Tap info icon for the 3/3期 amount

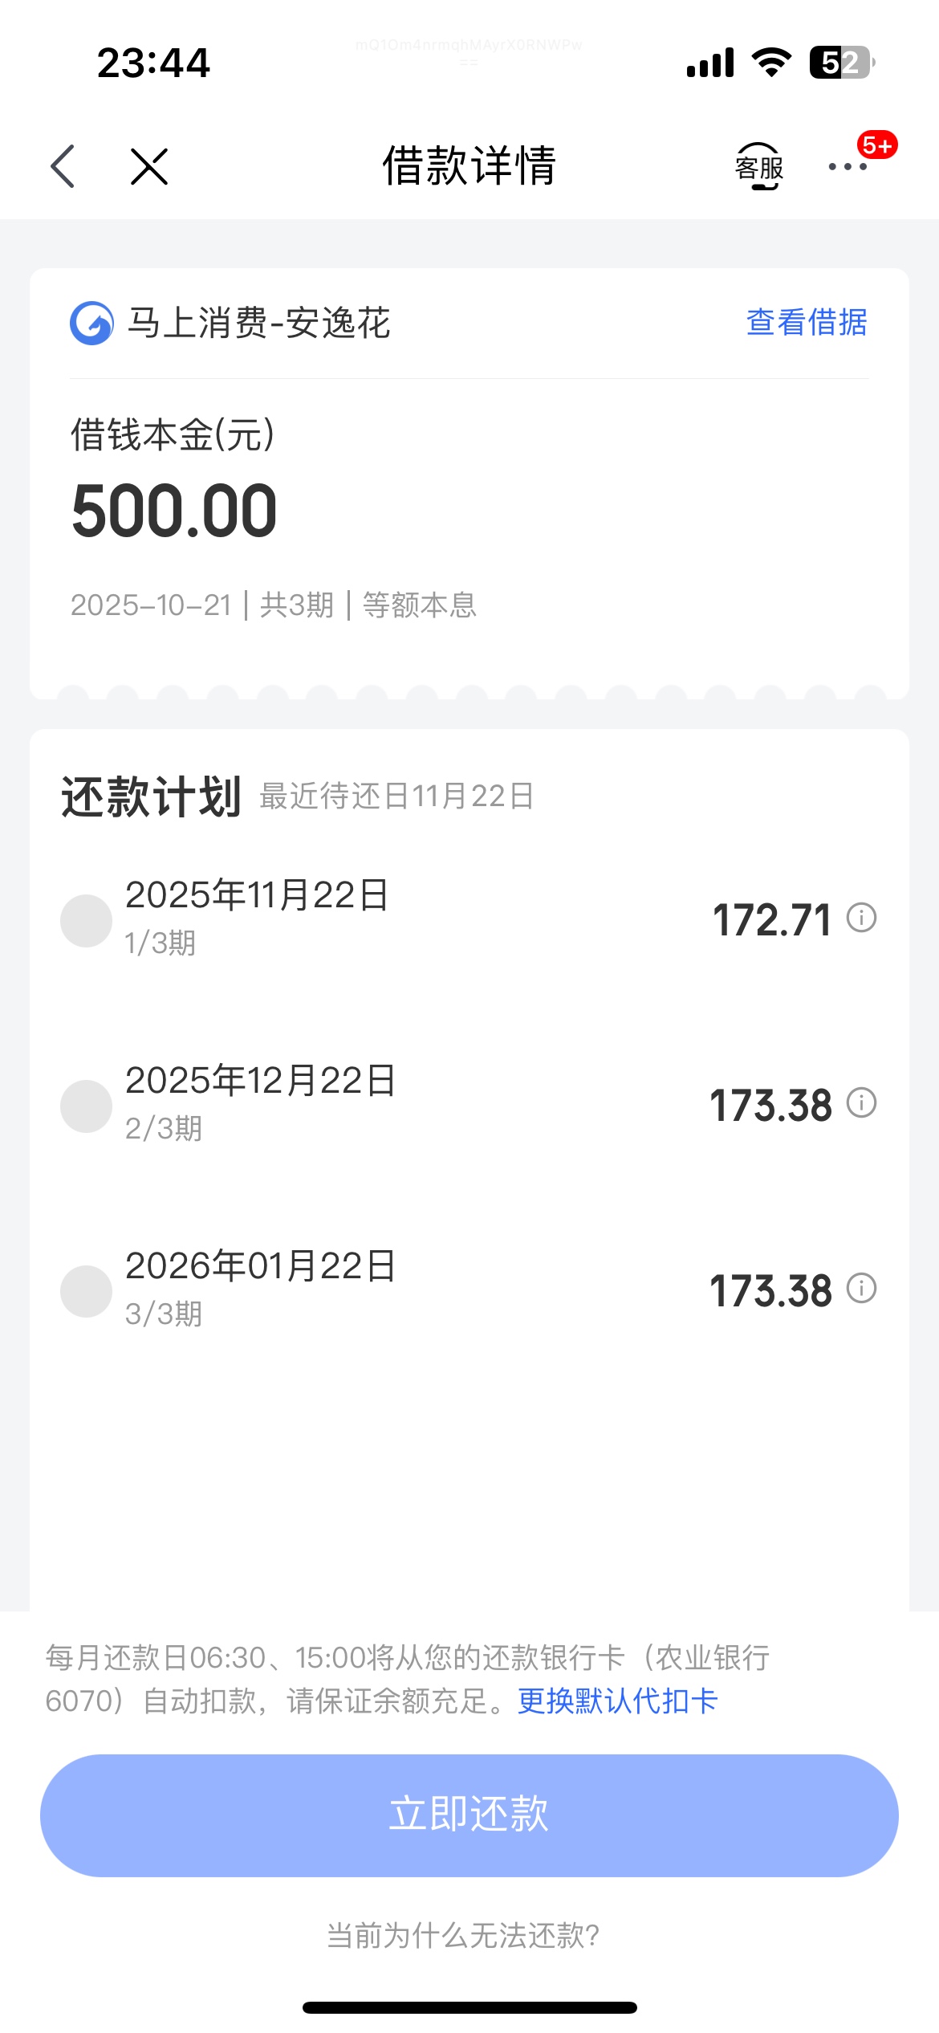tap(861, 1289)
